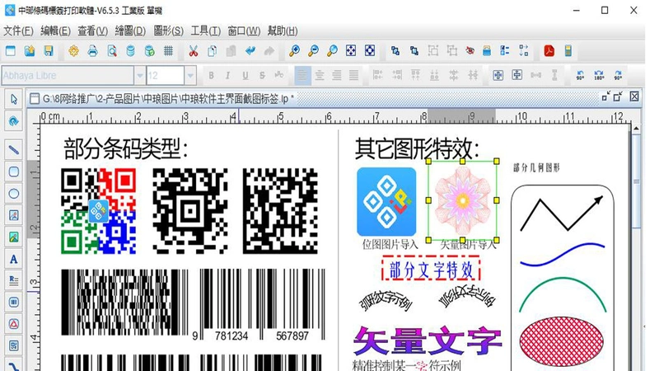Image resolution: width=659 pixels, height=371 pixels.
Task: Click the rotate 180° button
Action: coord(599,76)
